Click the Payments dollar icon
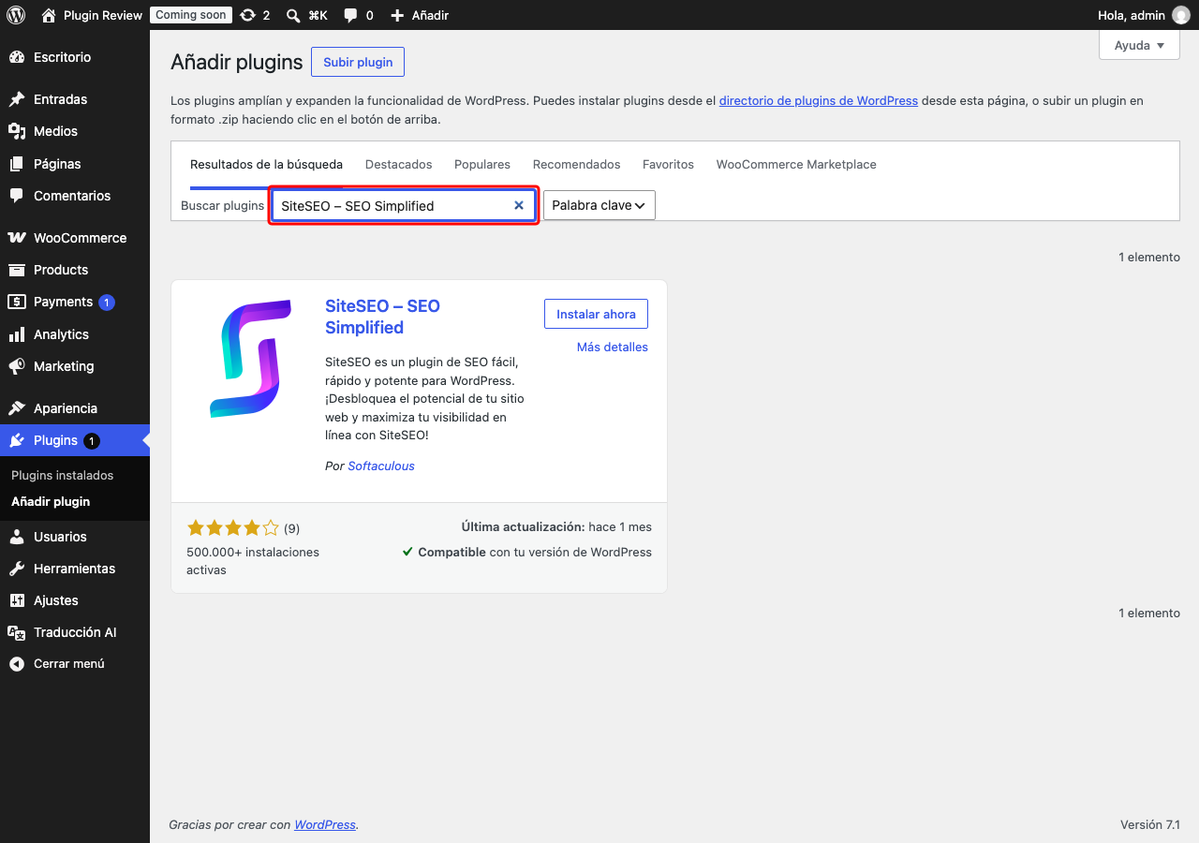 point(17,302)
